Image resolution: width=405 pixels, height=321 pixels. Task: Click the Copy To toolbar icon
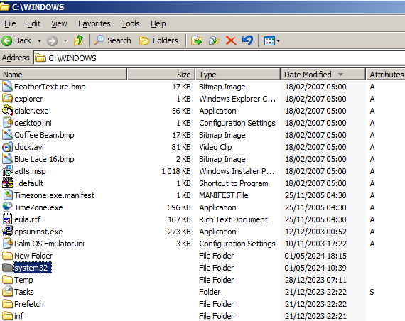pyautogui.click(x=214, y=40)
